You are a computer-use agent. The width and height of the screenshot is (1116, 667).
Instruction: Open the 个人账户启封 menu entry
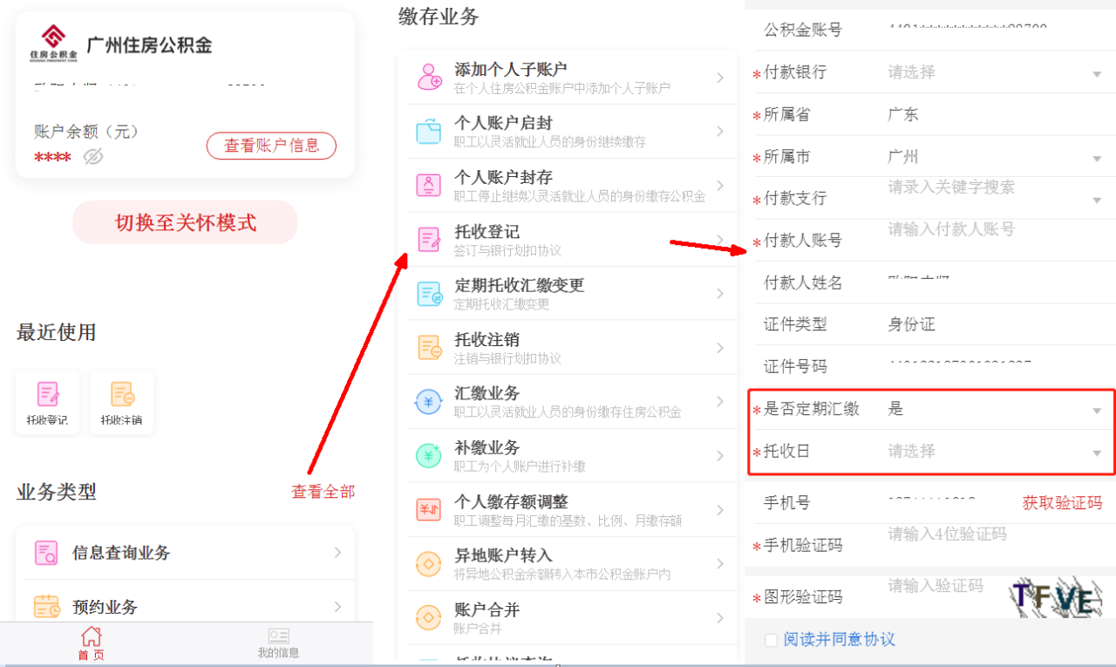click(x=571, y=132)
